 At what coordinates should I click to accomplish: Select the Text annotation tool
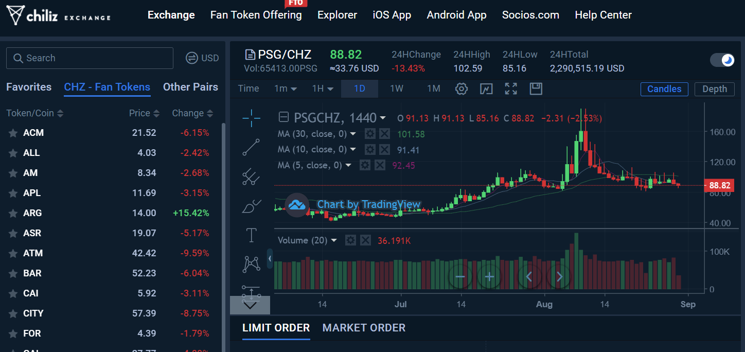tap(251, 235)
